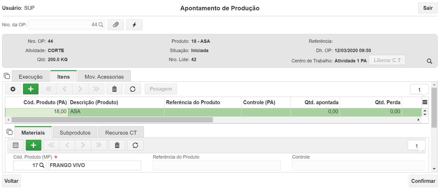Click the Voltar button
This screenshot has width=440, height=189.
[11, 181]
